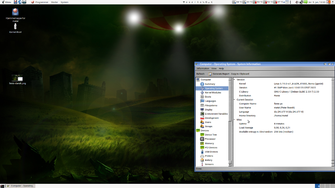
Task: Open USB Devices in the sidebar
Action: 211,152
